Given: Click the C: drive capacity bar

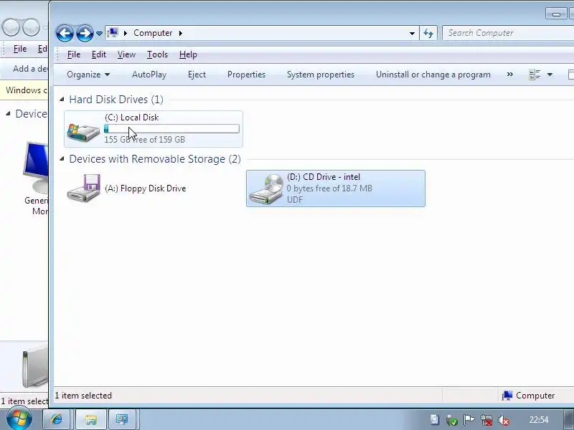Looking at the screenshot, I should 171,129.
